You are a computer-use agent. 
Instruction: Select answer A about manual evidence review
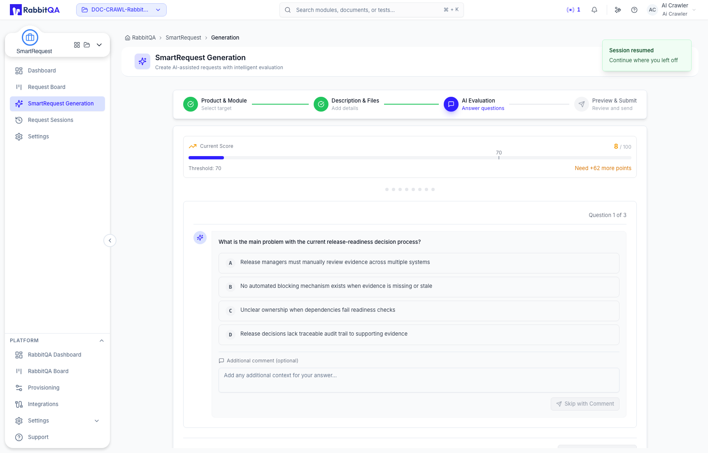pyautogui.click(x=419, y=263)
